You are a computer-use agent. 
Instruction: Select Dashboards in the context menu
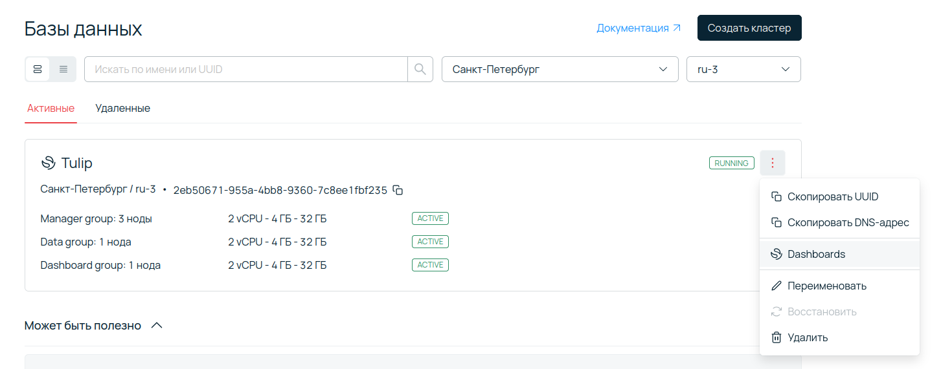tap(839, 254)
